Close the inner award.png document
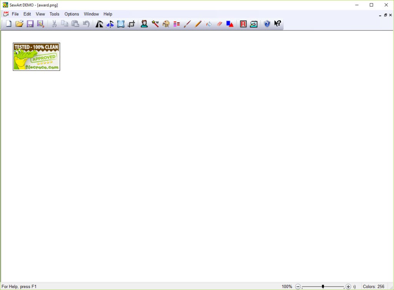The height and width of the screenshot is (290, 394). [x=391, y=15]
